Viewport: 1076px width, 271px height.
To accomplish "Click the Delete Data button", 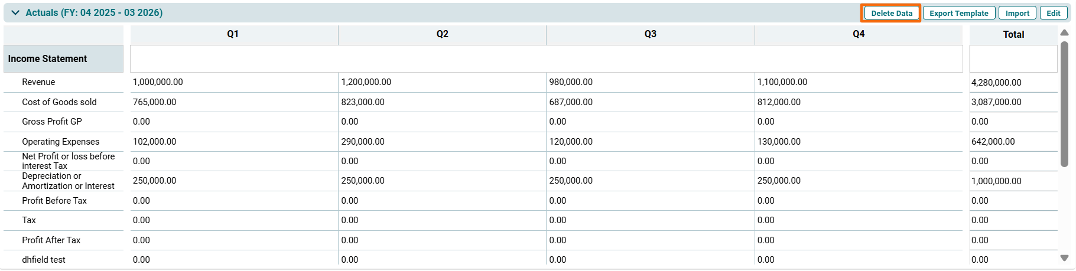I will tap(891, 13).
